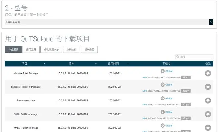Screen dimensions: 218x132
Task: Select the 作业系统 tab
Action: click(x=13, y=49)
